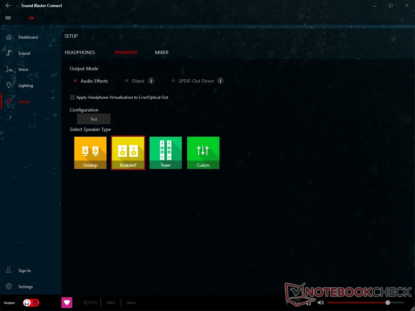Click the pink heart profile icon
Screen dimensions: 415x311
pyautogui.click(x=67, y=303)
